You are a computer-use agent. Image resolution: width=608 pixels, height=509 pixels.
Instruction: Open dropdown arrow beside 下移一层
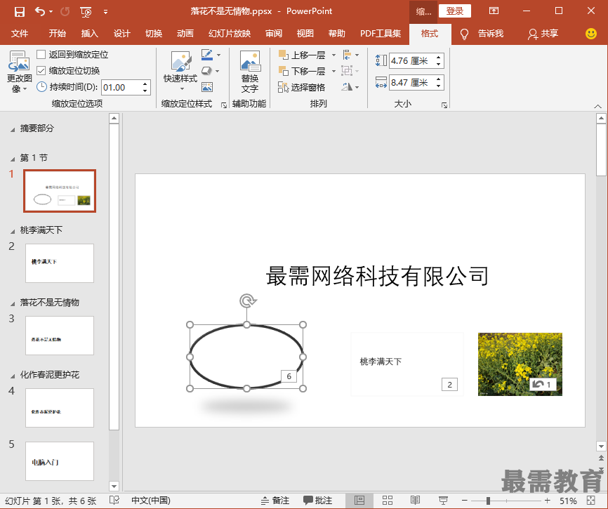point(333,72)
